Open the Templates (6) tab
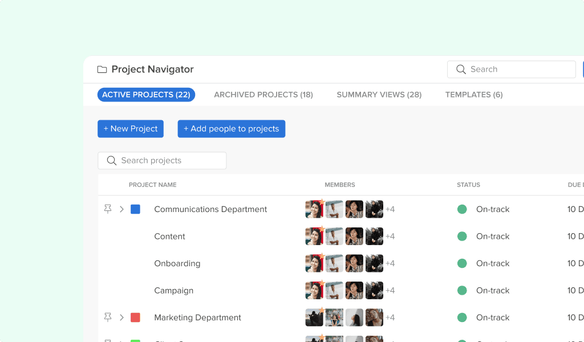The width and height of the screenshot is (584, 342). coord(474,95)
